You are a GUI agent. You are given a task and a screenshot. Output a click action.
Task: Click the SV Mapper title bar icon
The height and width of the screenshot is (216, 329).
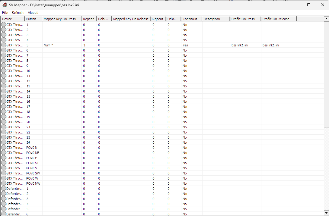click(x=5, y=5)
